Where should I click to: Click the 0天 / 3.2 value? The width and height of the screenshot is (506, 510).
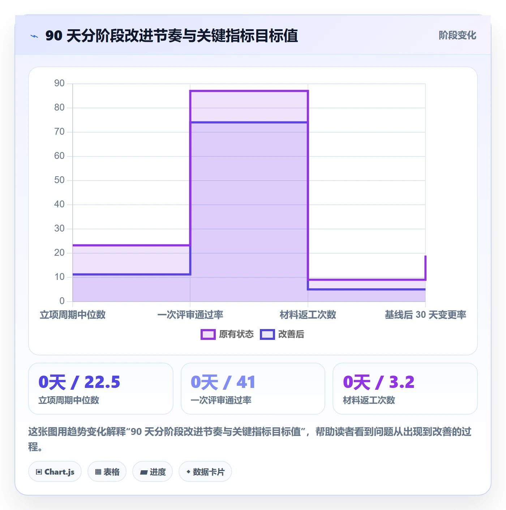point(378,382)
